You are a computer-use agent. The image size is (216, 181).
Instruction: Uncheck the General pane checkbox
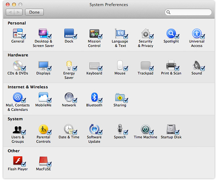(x=24, y=36)
